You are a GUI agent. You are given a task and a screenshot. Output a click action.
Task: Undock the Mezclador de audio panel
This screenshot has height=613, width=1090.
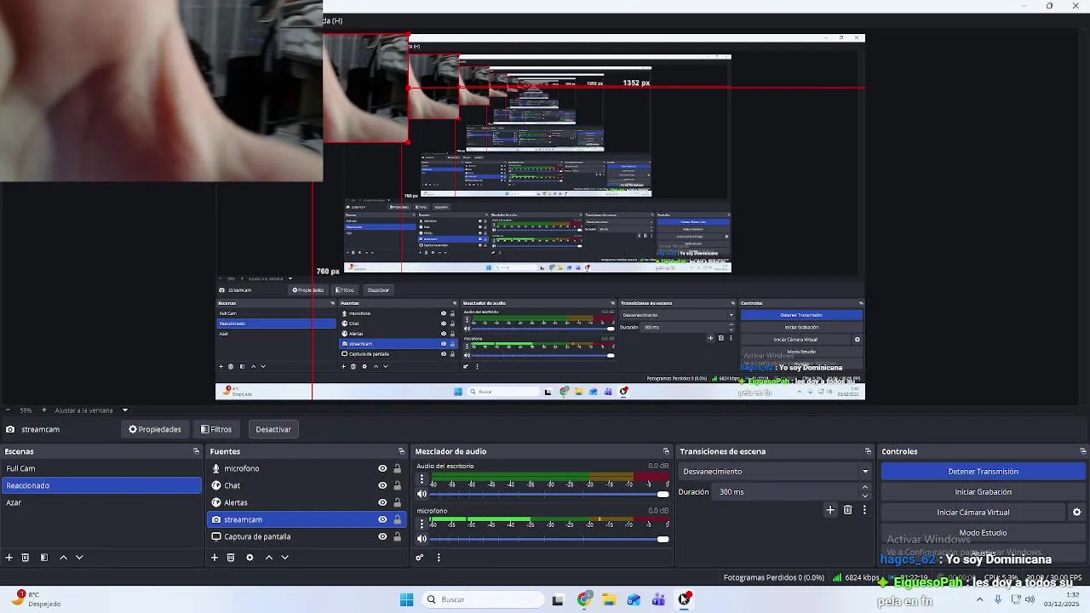[x=666, y=451]
